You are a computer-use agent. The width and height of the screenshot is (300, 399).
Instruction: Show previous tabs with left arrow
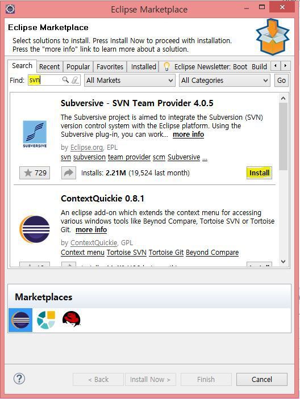(x=276, y=66)
